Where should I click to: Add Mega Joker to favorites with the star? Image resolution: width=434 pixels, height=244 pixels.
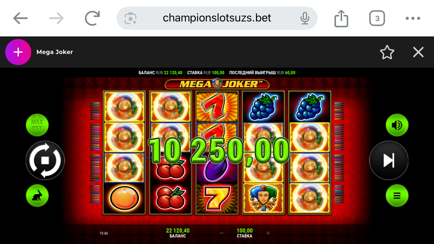point(387,52)
